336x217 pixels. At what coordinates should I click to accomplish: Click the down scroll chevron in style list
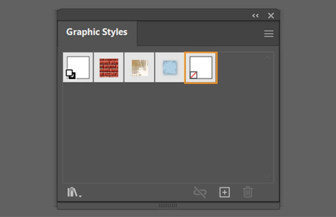[267, 176]
